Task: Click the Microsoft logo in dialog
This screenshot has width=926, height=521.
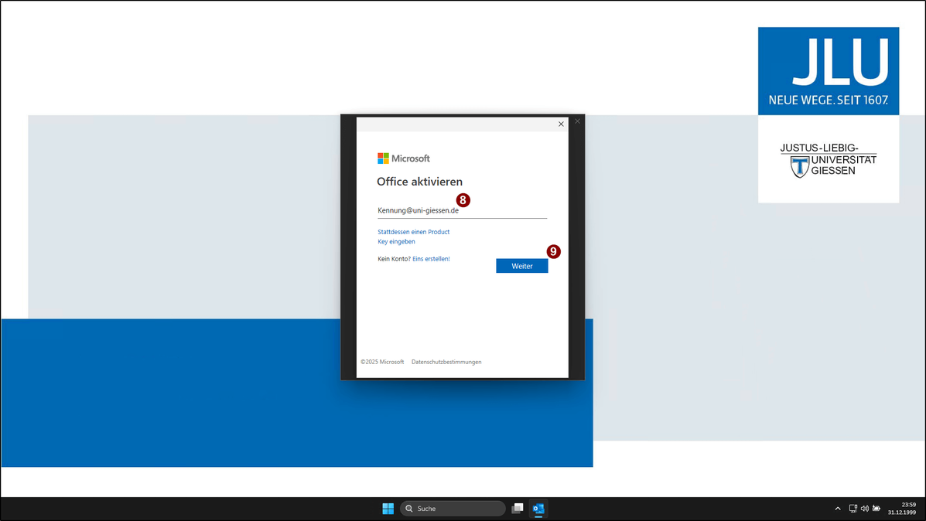Action: 403,158
